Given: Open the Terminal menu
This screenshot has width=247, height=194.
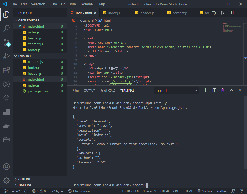Looking at the screenshot, I should (x=87, y=4).
